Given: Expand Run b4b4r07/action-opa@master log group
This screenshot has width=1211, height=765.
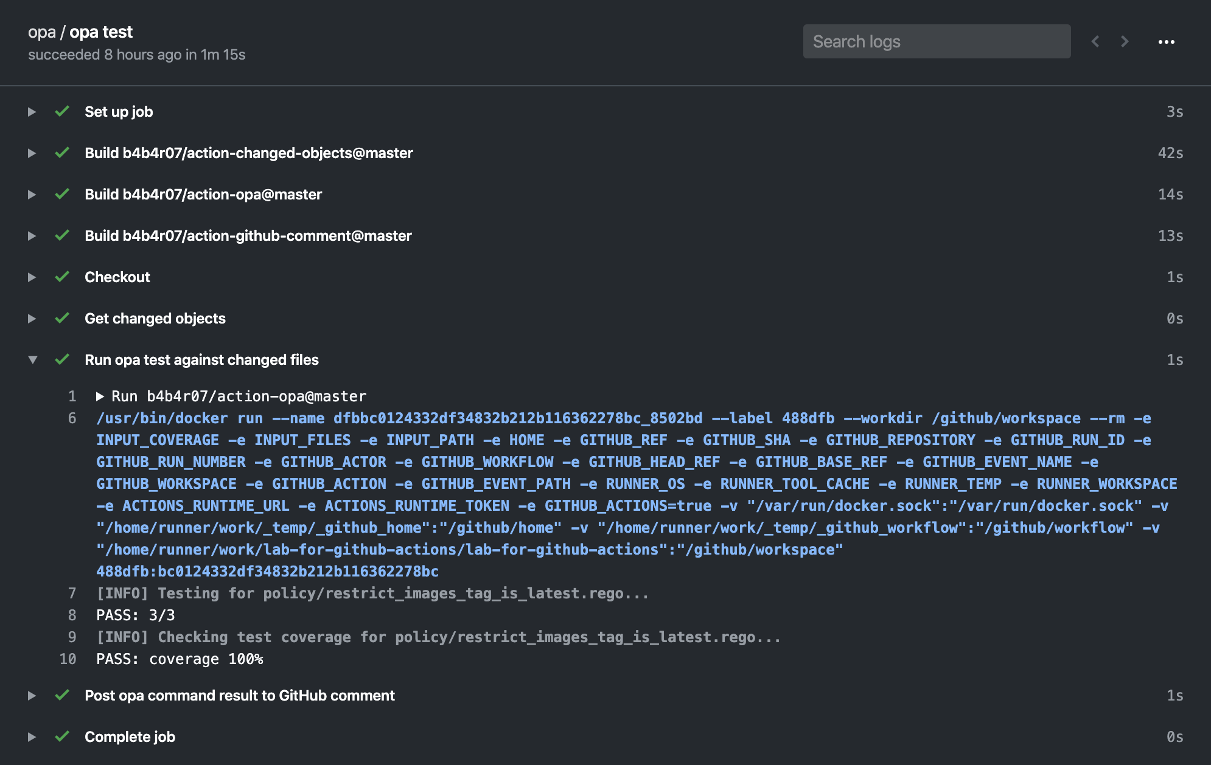Looking at the screenshot, I should pyautogui.click(x=100, y=396).
